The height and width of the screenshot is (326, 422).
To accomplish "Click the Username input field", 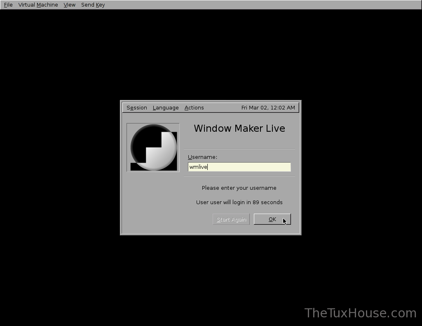I will pos(239,167).
